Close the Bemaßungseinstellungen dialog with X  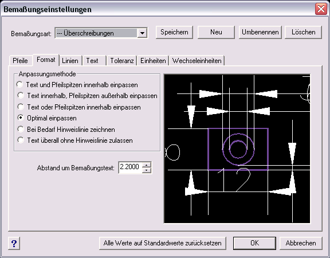pos(321,9)
